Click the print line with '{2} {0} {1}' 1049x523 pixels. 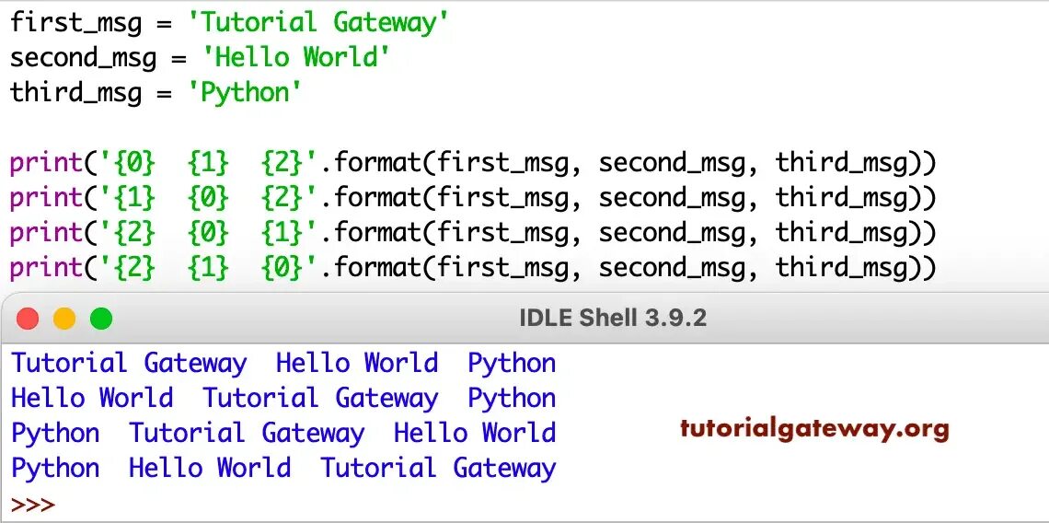pyautogui.click(x=472, y=234)
